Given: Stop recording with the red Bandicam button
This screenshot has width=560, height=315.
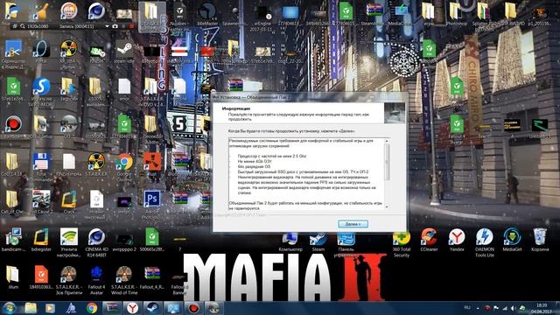Looking at the screenshot, I should click(x=131, y=26).
